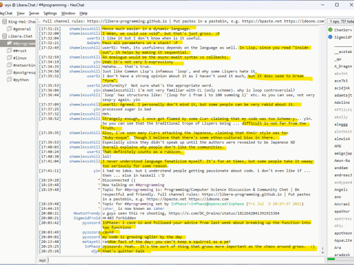Viewport: 354px width, 265px height.
Task: Open the Window menu
Action: click(69, 13)
